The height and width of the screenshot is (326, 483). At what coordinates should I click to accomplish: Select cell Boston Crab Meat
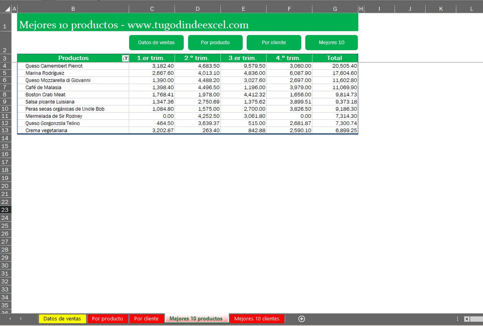click(73, 94)
